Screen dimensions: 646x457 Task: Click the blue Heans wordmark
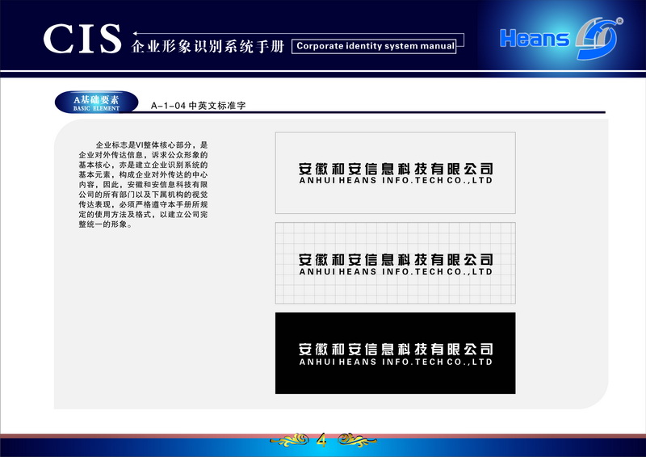point(535,38)
